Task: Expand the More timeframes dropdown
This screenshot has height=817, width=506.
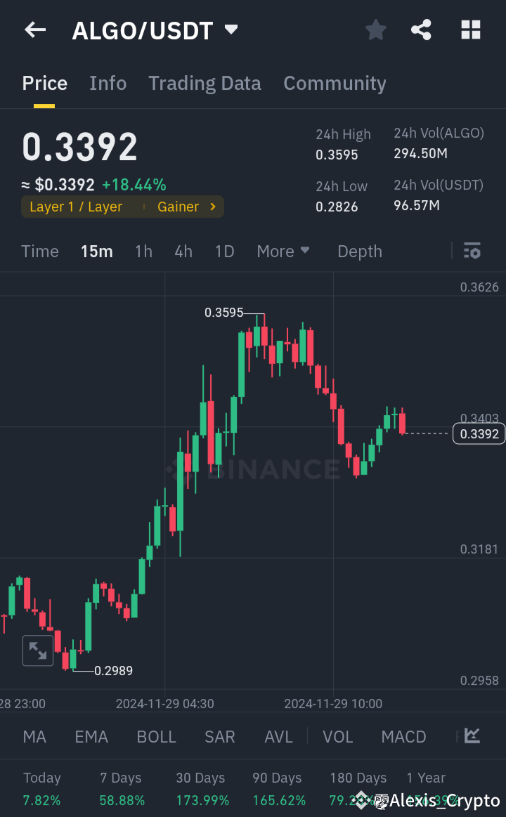Action: [x=283, y=251]
